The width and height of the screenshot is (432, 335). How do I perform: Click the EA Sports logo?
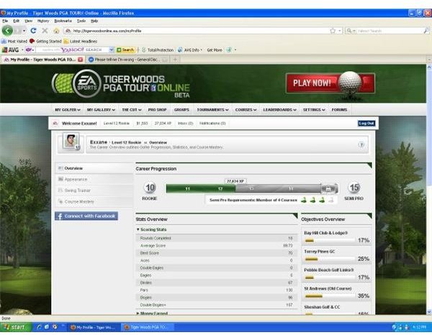tap(87, 83)
